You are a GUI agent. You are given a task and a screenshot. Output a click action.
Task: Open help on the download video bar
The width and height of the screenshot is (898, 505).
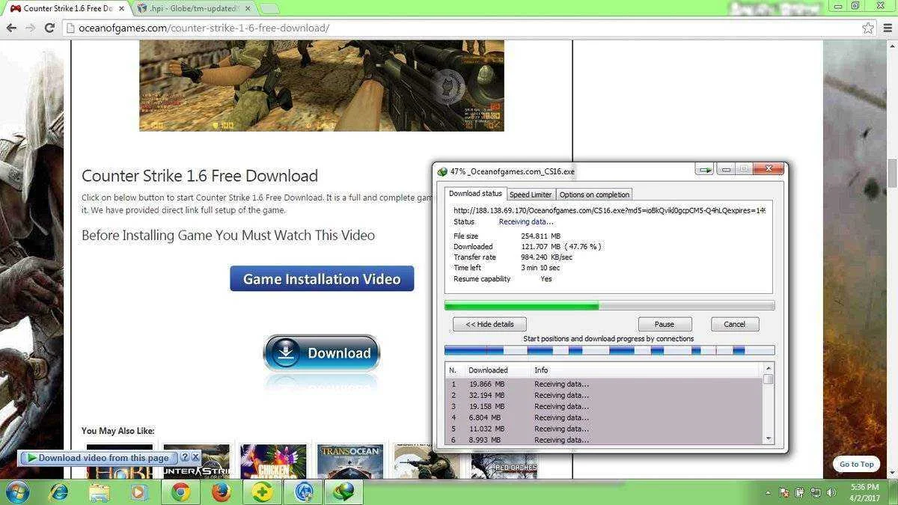pyautogui.click(x=184, y=457)
